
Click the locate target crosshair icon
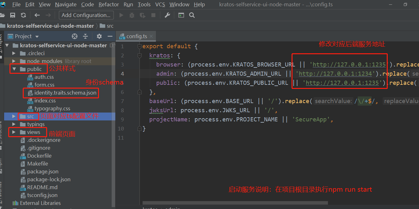75,36
